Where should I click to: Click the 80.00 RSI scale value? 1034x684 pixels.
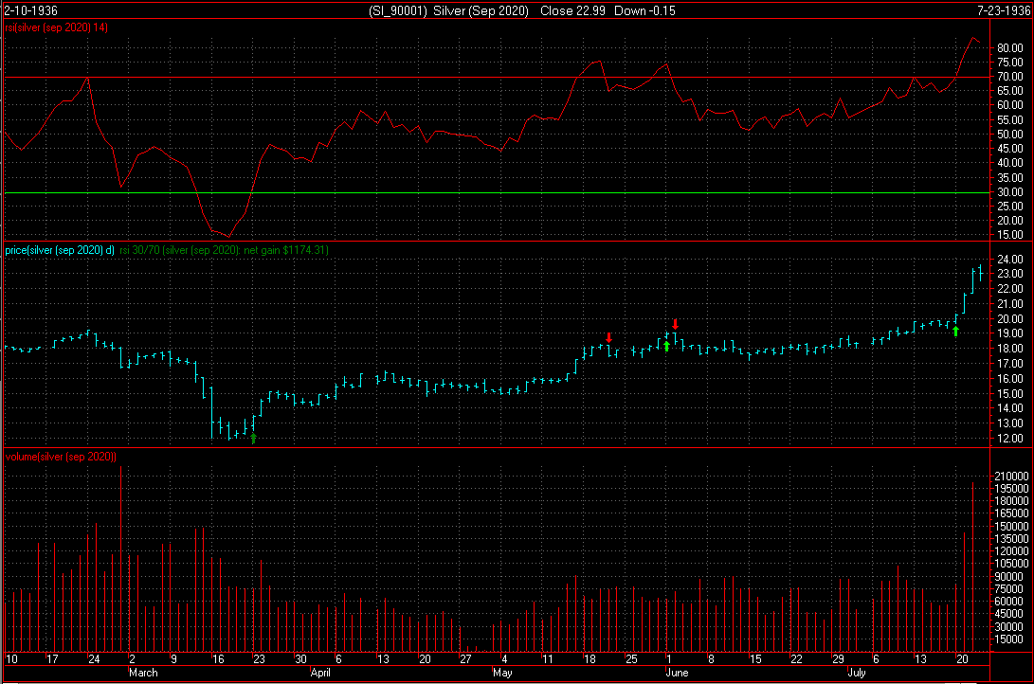[1009, 48]
